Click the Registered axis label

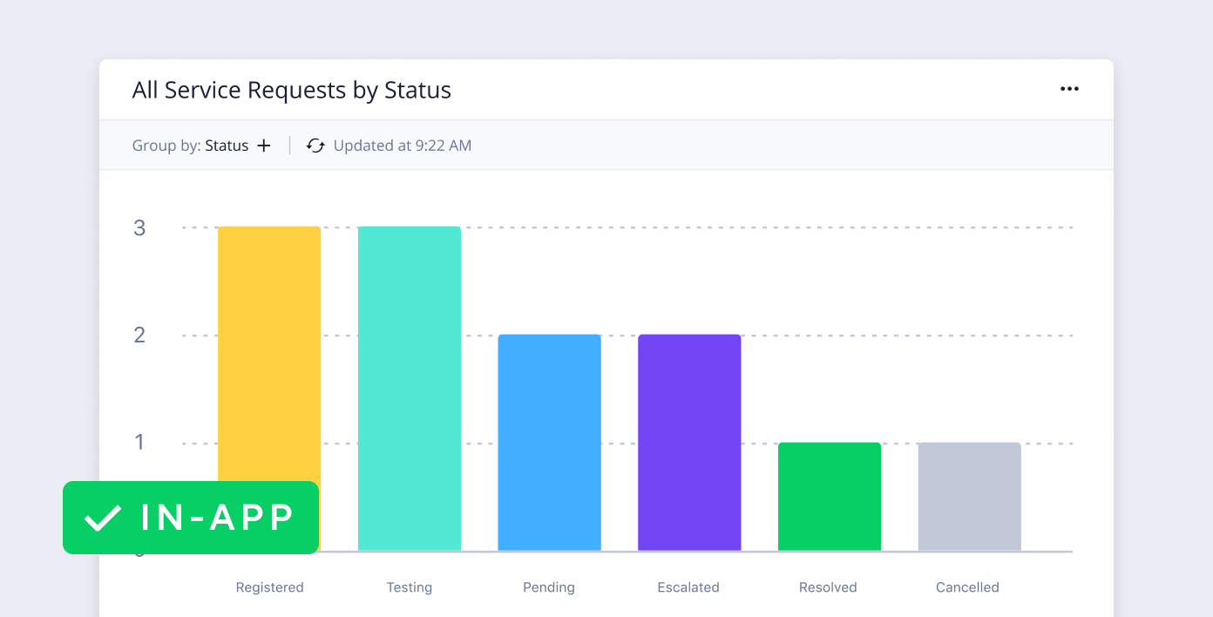coord(269,587)
